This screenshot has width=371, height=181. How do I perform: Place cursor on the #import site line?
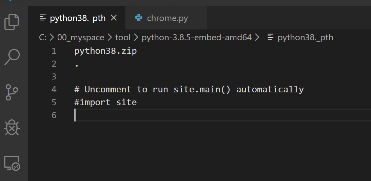(x=105, y=102)
